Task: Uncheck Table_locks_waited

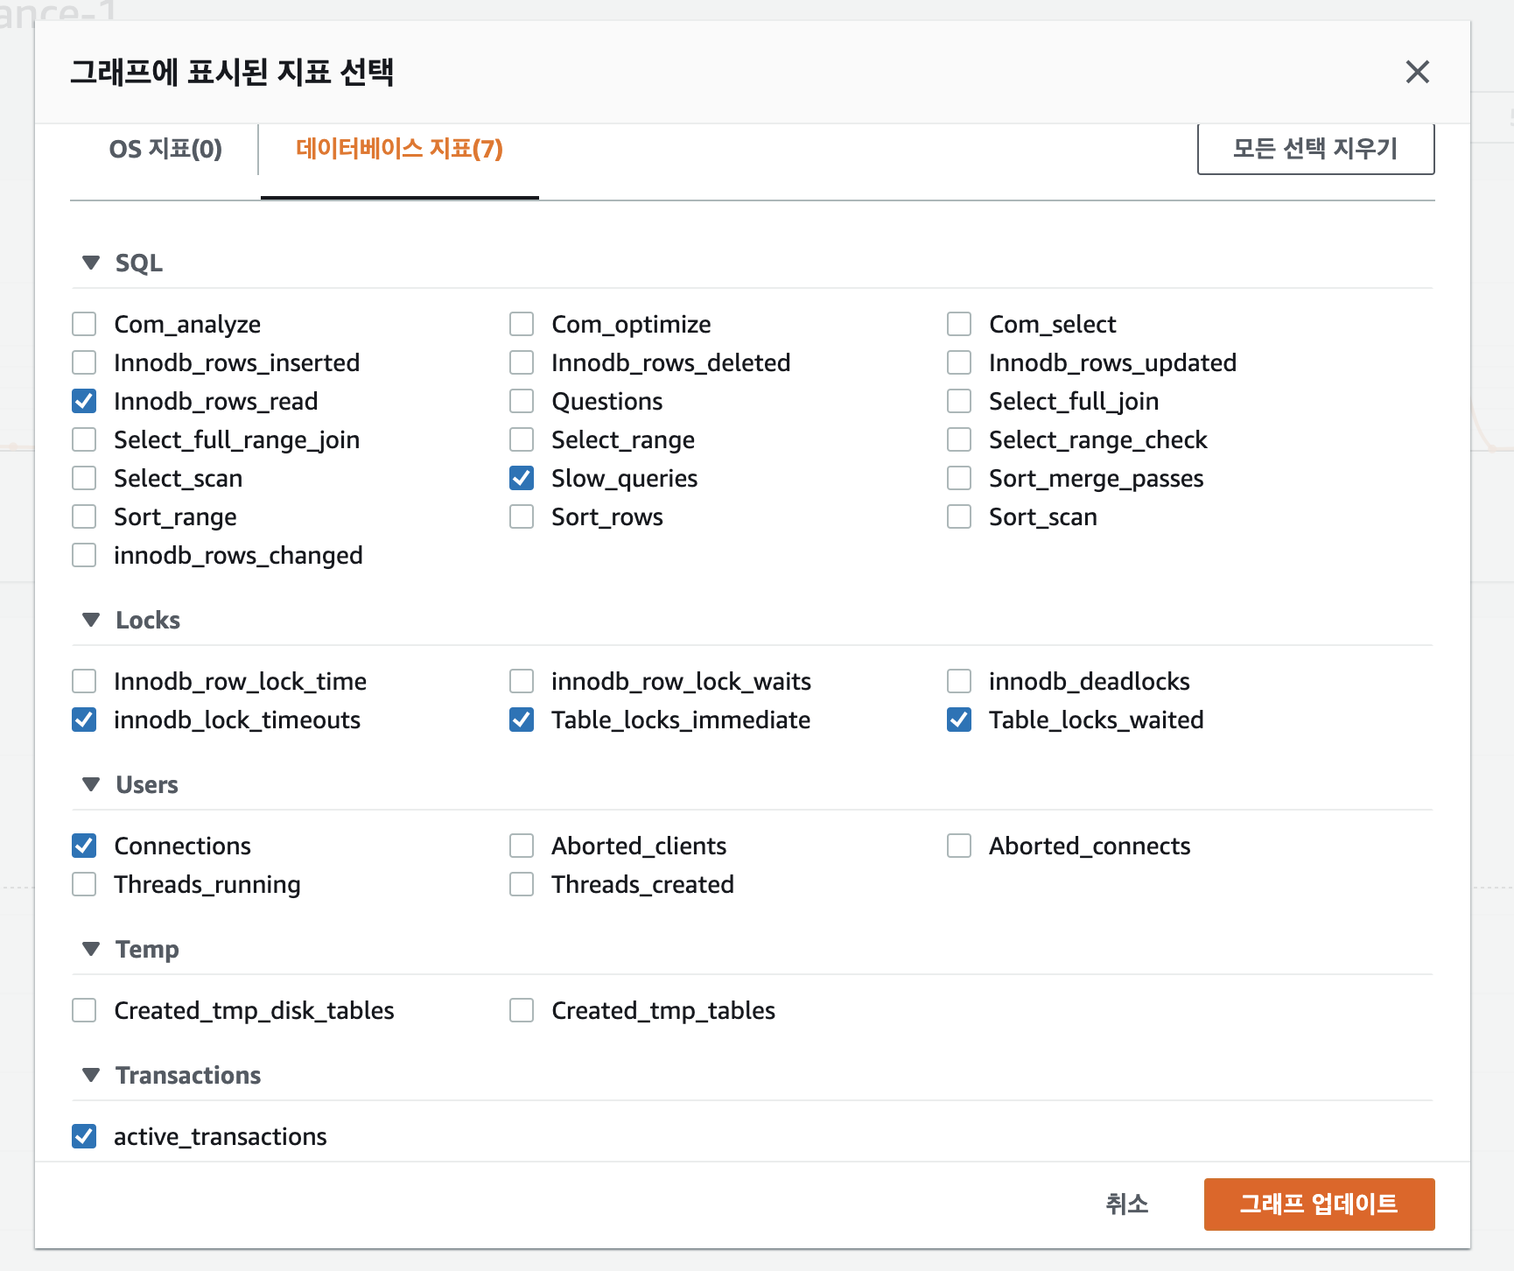Action: click(x=959, y=720)
